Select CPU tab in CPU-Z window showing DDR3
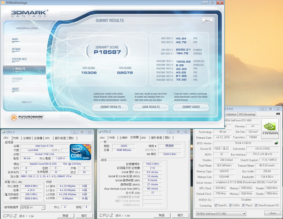This screenshot has height=219, width=283. [102, 138]
